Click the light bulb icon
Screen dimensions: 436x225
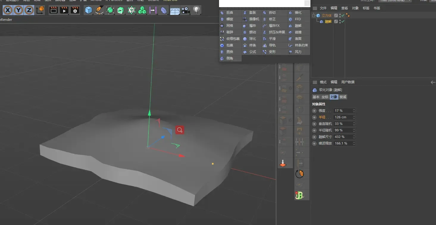tap(196, 10)
